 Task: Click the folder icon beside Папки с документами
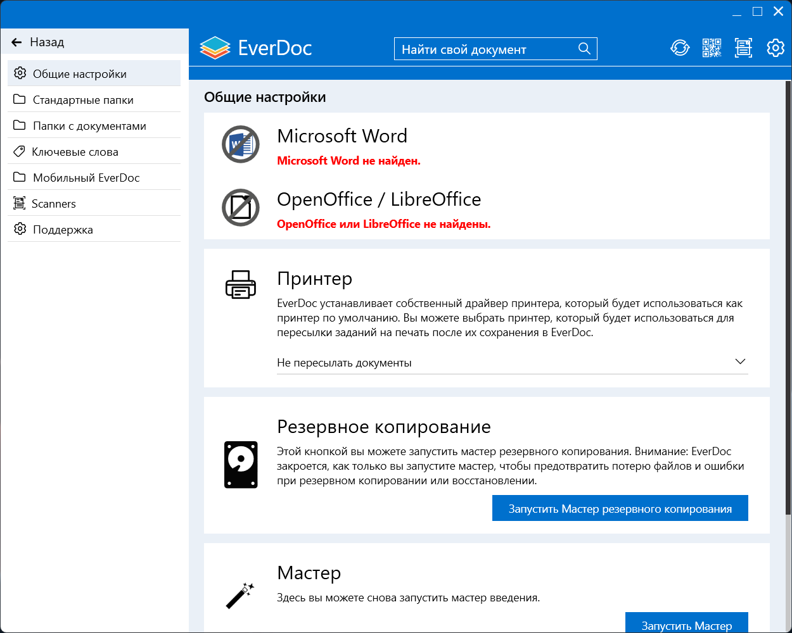coord(20,125)
